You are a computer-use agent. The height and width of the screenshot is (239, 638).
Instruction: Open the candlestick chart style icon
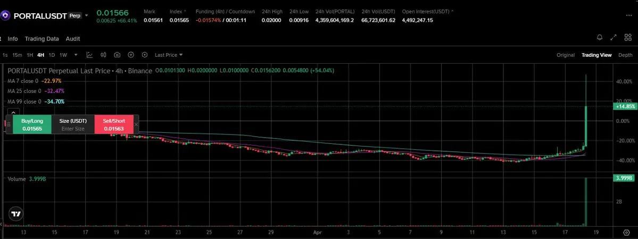pos(103,55)
